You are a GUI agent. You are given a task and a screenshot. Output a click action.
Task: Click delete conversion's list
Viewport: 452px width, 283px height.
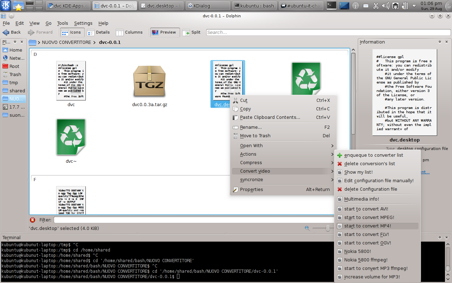(x=377, y=164)
